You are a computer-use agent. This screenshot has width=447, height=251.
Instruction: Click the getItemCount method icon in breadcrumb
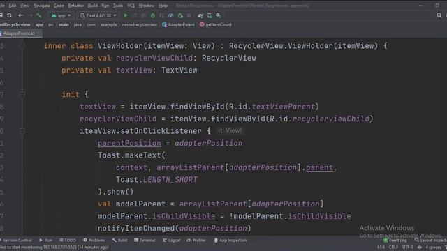pyautogui.click(x=202, y=25)
